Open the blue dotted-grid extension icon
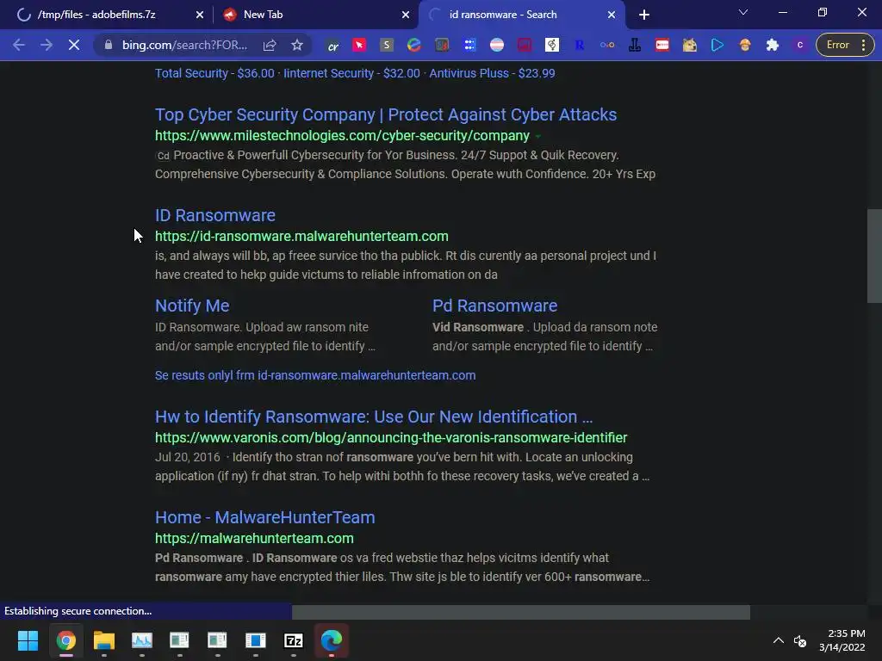This screenshot has width=882, height=661. [x=469, y=45]
